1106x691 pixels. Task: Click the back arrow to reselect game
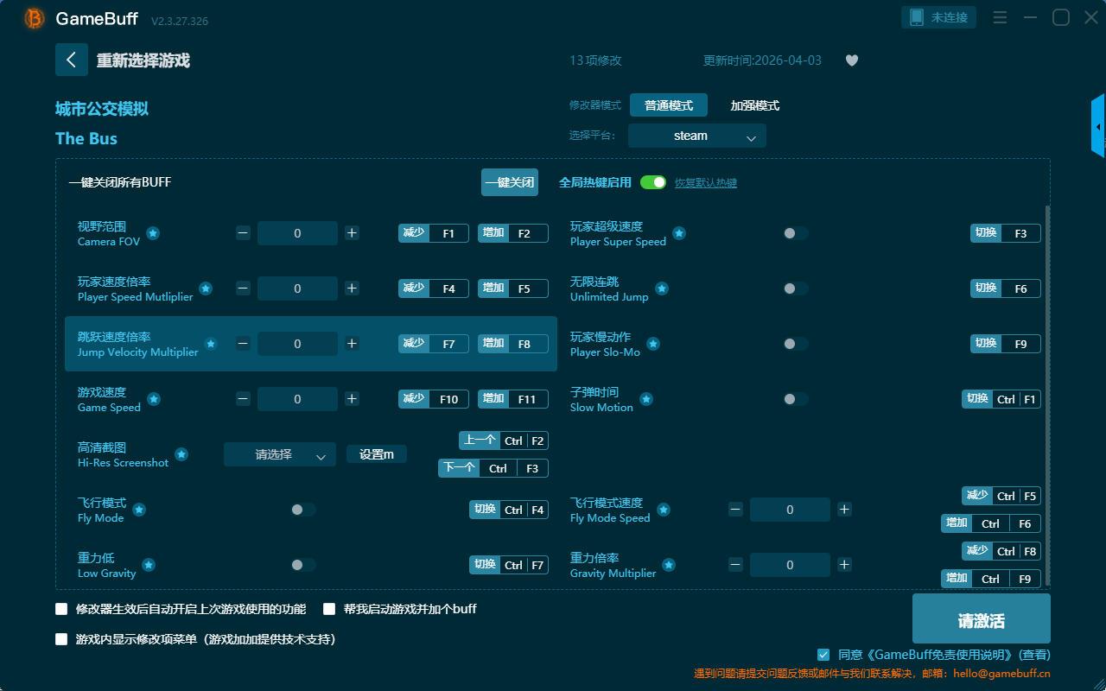click(72, 60)
